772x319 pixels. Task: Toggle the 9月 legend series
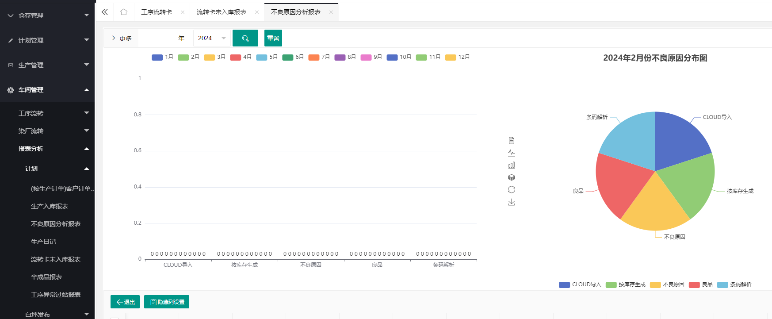[x=371, y=57]
